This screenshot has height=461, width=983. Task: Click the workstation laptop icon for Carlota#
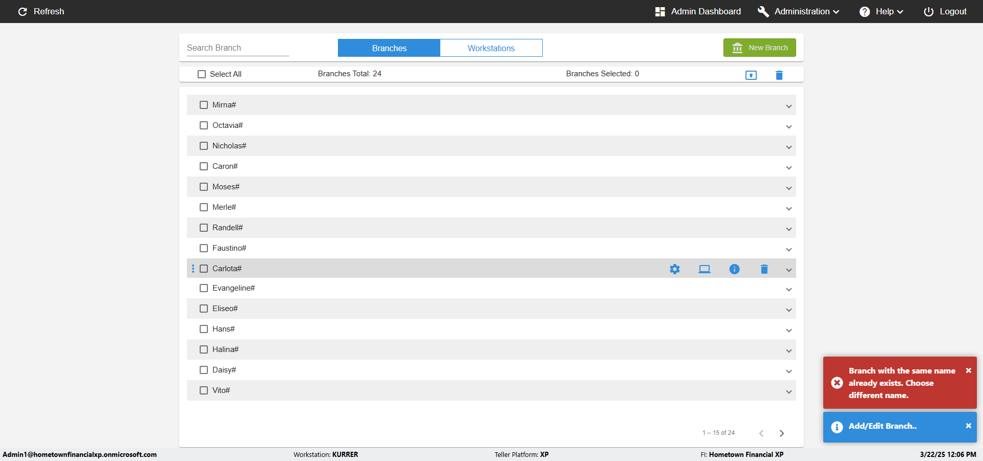(704, 269)
